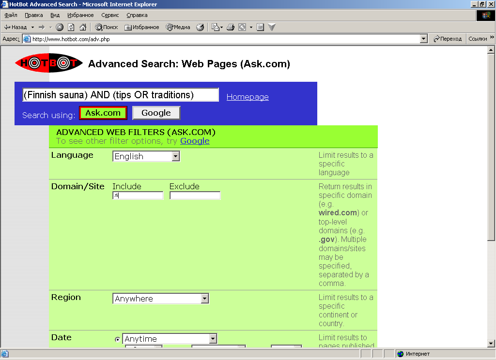Refresh the page using the Refresh icon

[x=71, y=27]
